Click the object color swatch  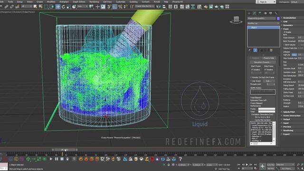(278, 19)
